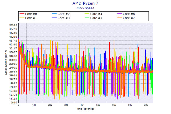171x114 pixels.
Task: Select the 'Core #2' legend label
Action: pyautogui.click(x=64, y=14)
